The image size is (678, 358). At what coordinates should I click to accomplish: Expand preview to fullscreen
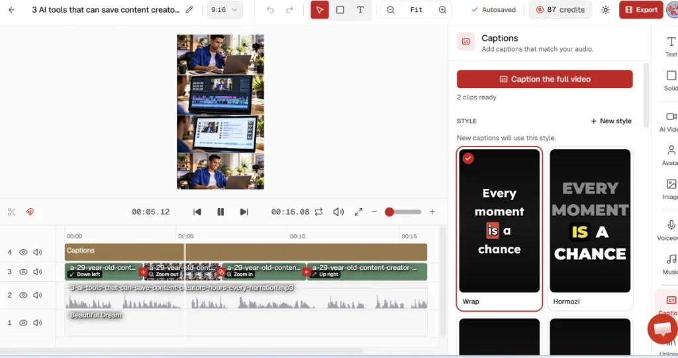(x=358, y=211)
